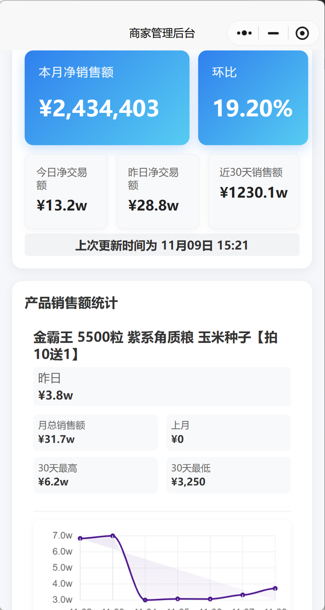
Task: Tap the 今日净交易额 ¥13.2w tile
Action: [x=66, y=191]
